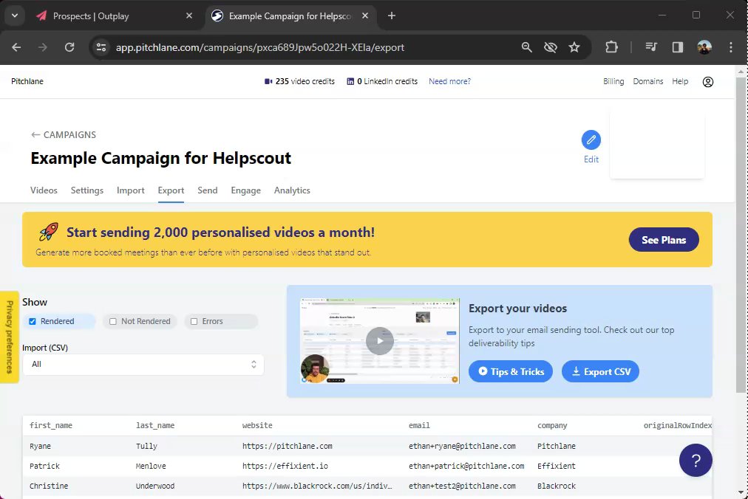Open a new browser tab

pos(392,16)
